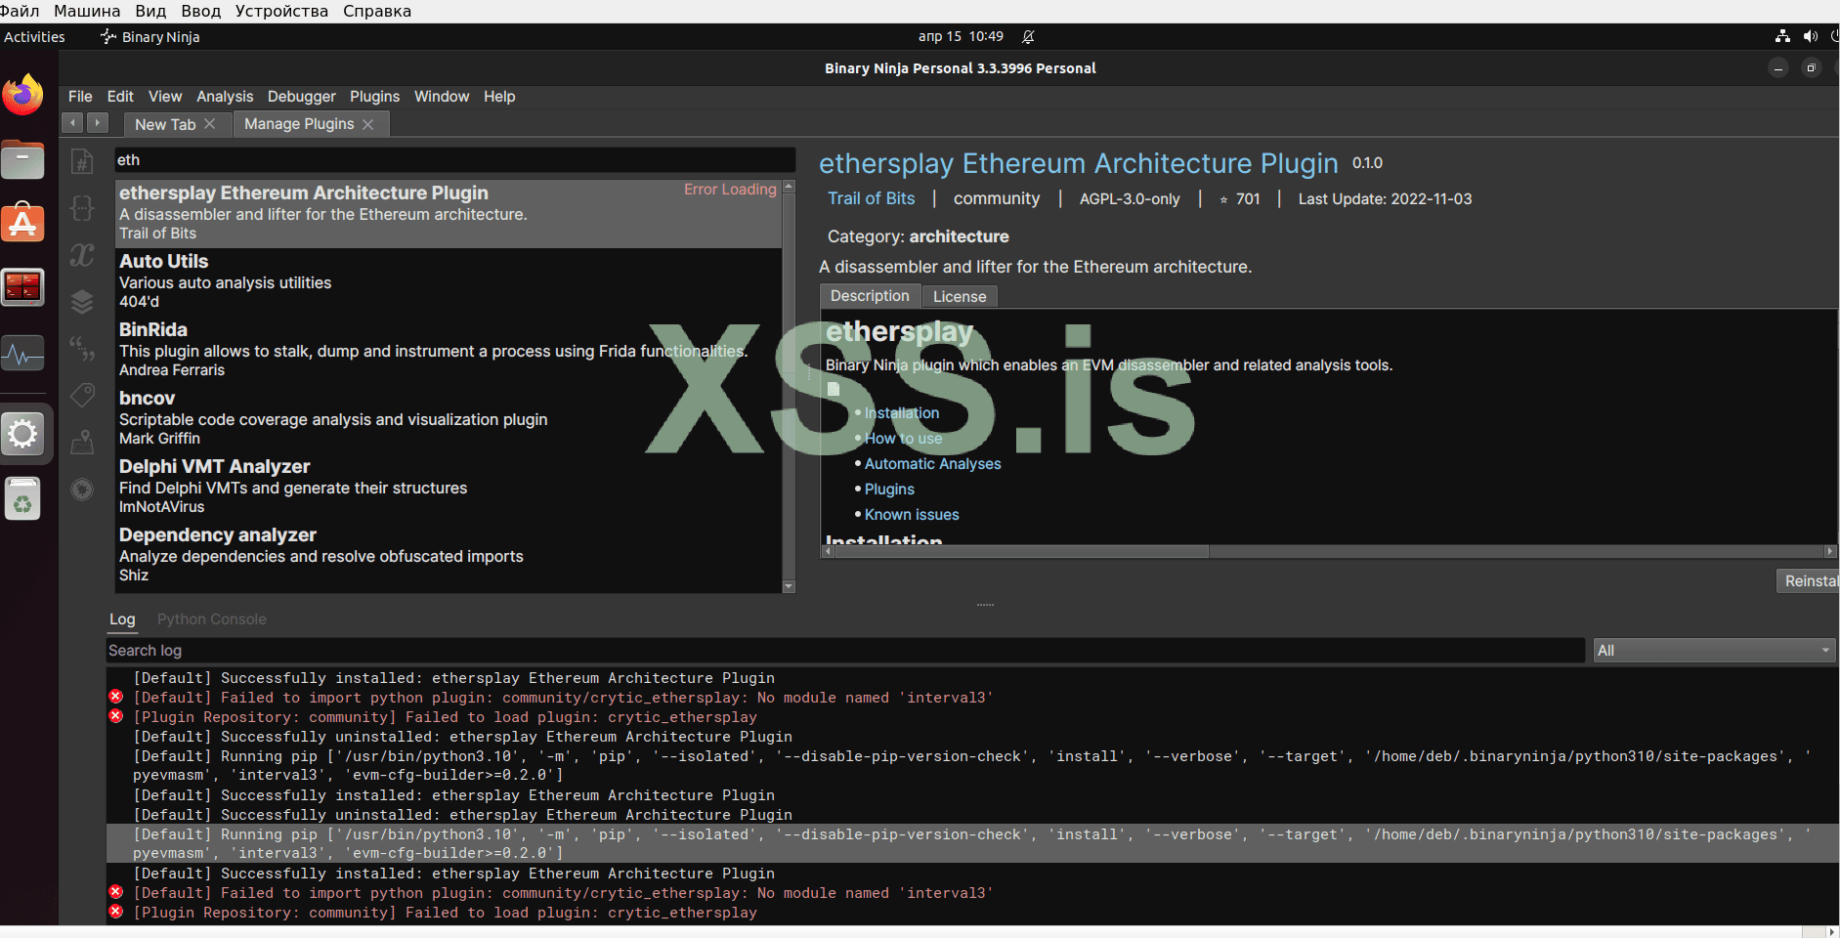1840x938 pixels.
Task: Open the Window menu
Action: click(442, 97)
